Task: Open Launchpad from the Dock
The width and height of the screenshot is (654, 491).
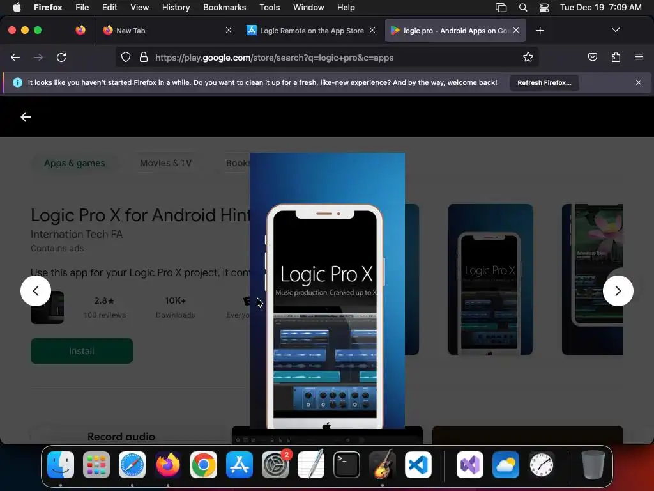Action: pos(96,465)
